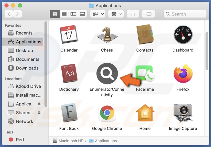The width and height of the screenshot is (211, 147).
Task: Switch to icon view
Action: pos(55,14)
